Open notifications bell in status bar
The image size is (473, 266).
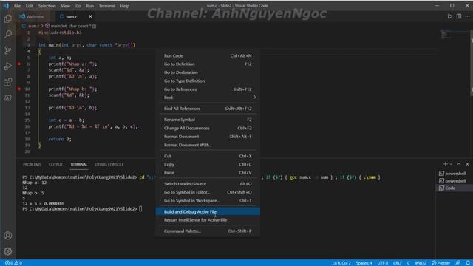pos(467,263)
